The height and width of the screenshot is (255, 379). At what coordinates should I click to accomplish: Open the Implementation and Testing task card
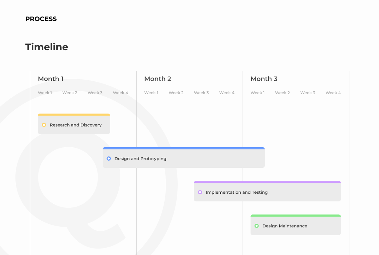267,192
